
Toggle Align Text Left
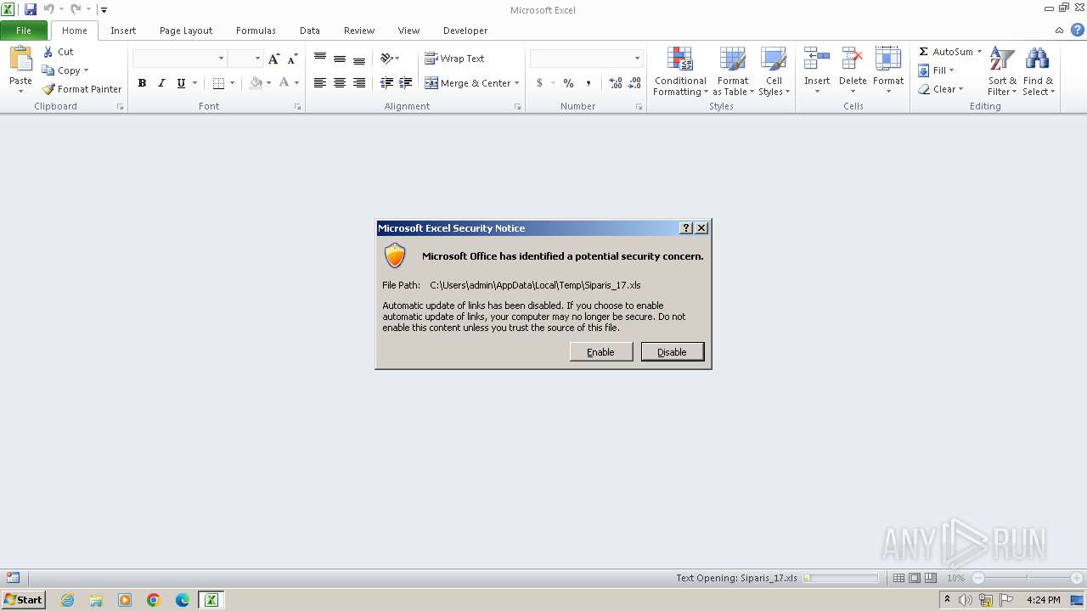(x=320, y=83)
